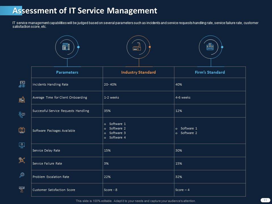Click the Problem Escalation Rate cell
Screen dimensions: 272x204
point(67,177)
